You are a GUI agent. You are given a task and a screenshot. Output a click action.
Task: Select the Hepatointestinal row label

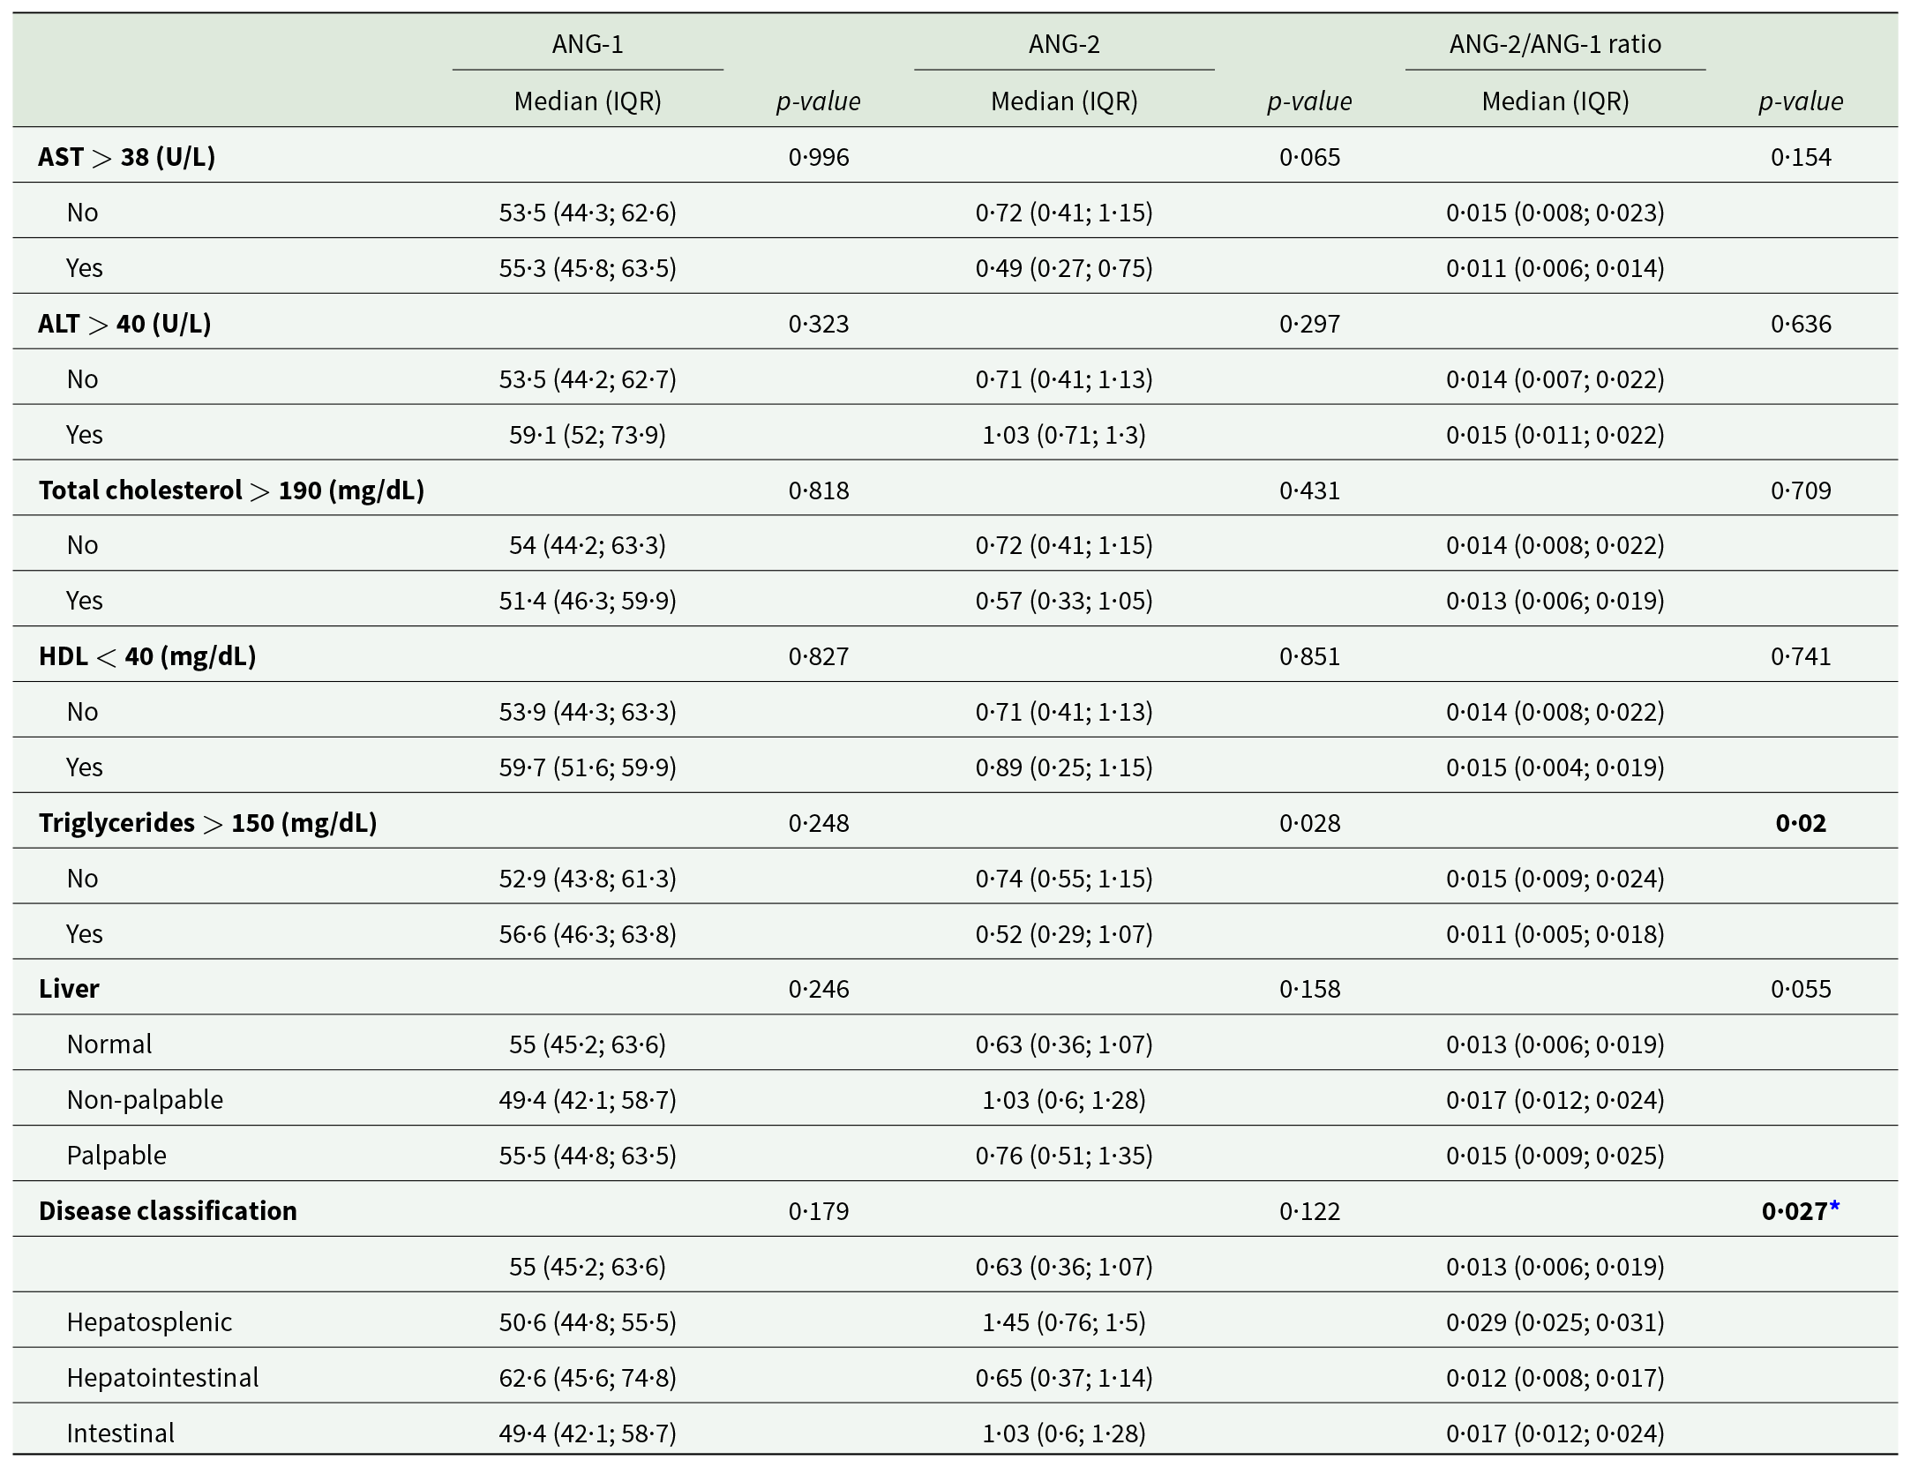coord(162,1377)
